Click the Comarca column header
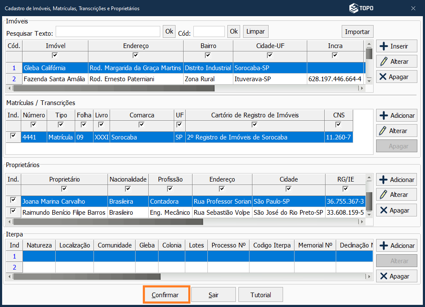425x307 pixels. click(142, 115)
